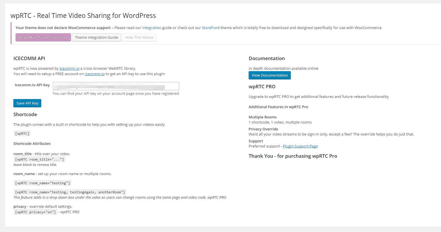This screenshot has width=441, height=232.
Task: Select the [wpRTC] shortcode text
Action: [x=22, y=133]
